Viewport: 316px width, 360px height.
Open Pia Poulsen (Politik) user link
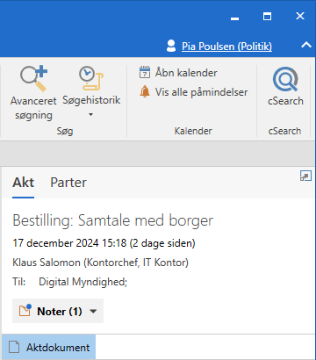(226, 47)
